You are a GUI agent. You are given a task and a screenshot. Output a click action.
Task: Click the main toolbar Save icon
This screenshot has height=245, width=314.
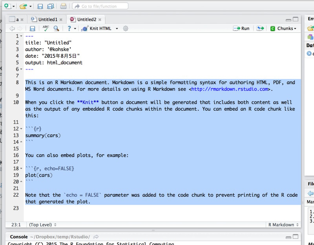40,6
